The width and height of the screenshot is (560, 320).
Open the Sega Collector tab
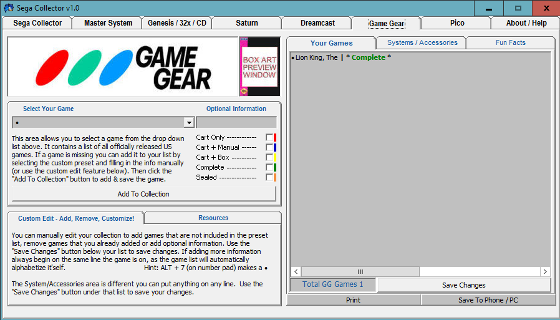click(x=37, y=23)
